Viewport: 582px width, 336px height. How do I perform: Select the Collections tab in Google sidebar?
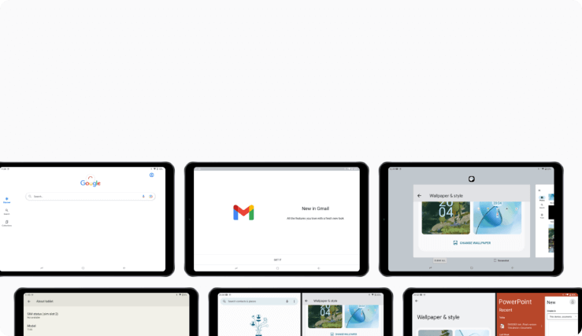(6, 223)
